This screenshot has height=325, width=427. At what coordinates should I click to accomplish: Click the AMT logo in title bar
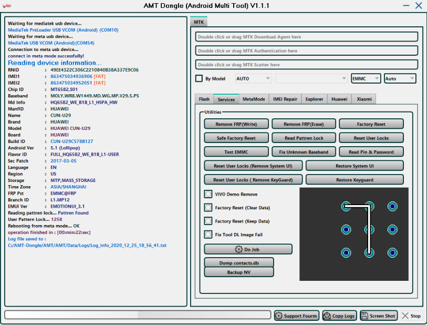pyautogui.click(x=6, y=6)
